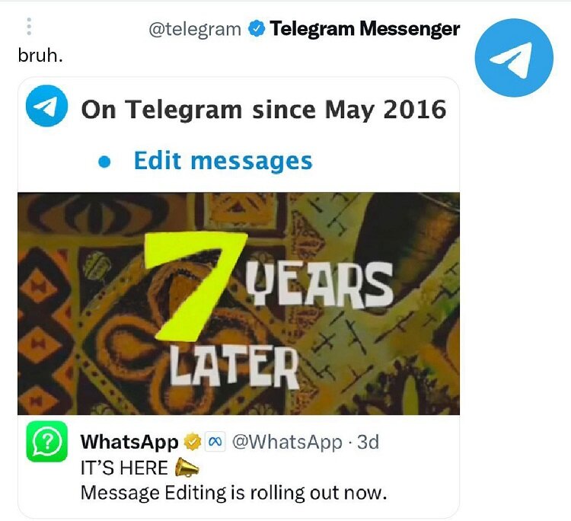Tap the small Telegram logo in the image
Viewport: 571px width, 521px height.
pyautogui.click(x=46, y=106)
